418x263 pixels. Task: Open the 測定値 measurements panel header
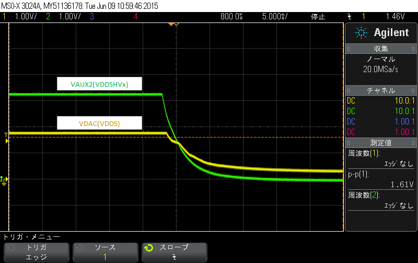381,143
